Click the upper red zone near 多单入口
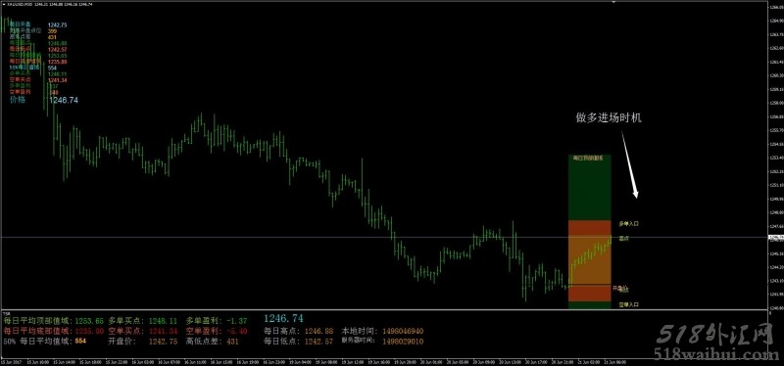This screenshot has height=366, width=784. click(x=590, y=229)
